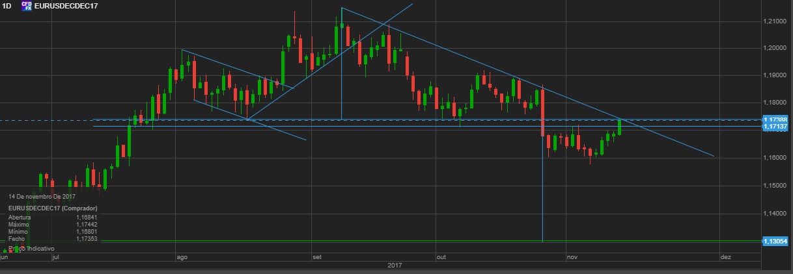Click the 1,18000 price axis label

[775, 103]
